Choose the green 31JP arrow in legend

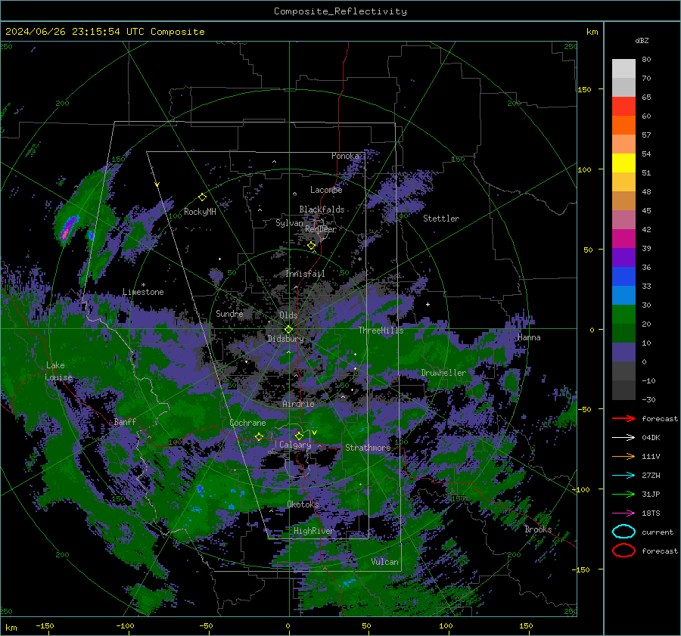(x=623, y=494)
